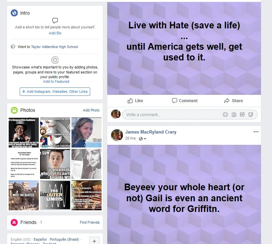Open the man in top hat photo

coord(24,133)
